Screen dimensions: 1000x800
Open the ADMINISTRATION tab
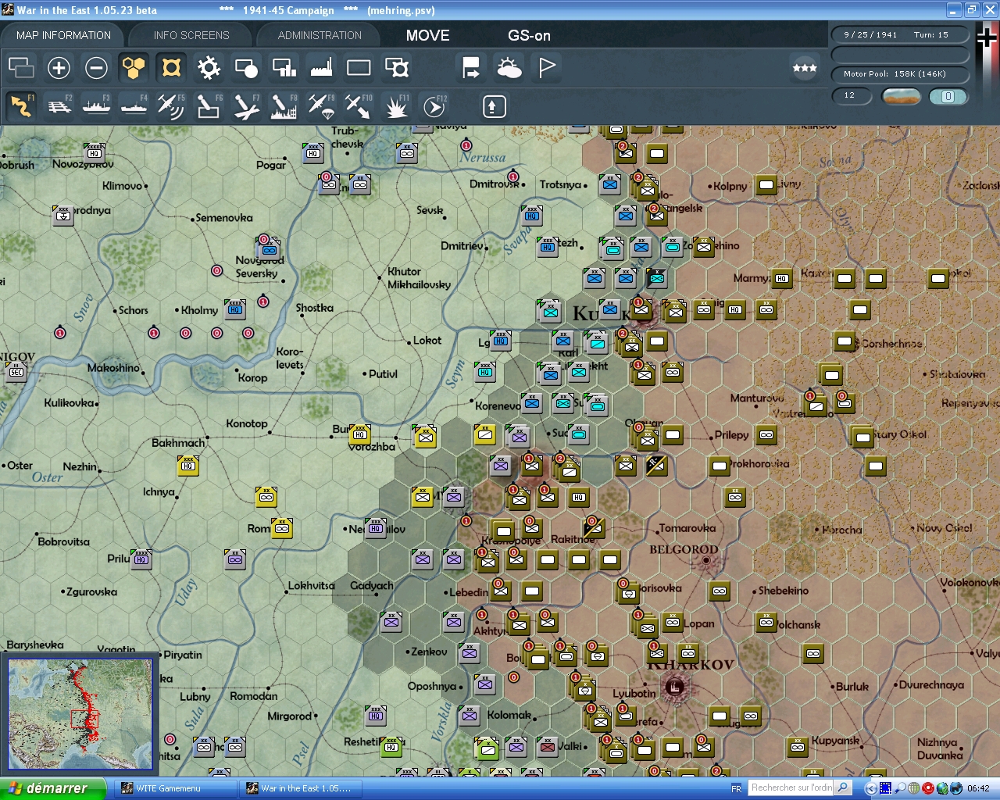click(x=320, y=35)
